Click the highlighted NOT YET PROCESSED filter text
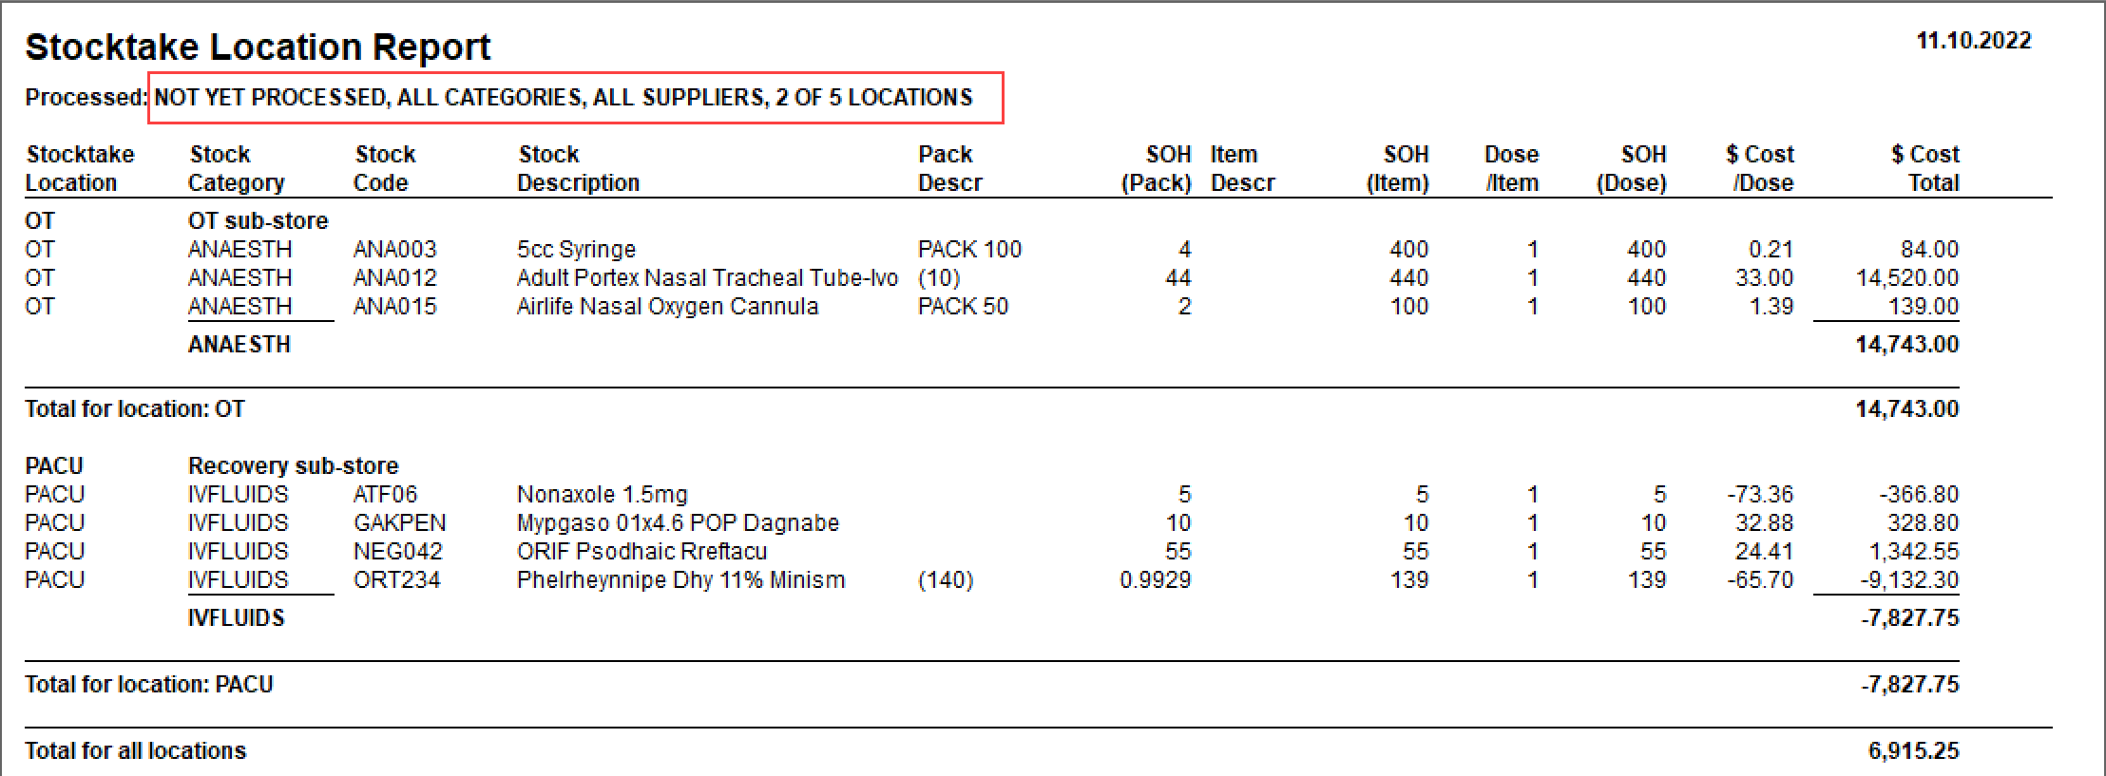Screen dimensions: 2106x776 click(x=564, y=97)
